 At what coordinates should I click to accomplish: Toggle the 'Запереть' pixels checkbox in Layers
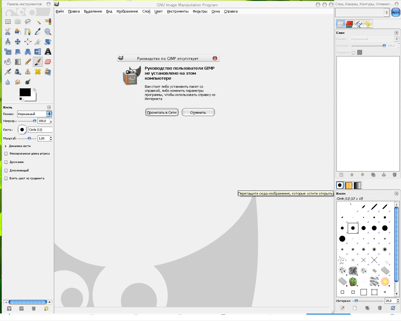click(353, 53)
